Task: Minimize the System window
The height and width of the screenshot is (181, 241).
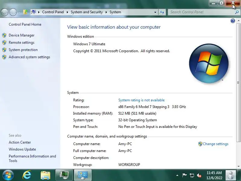Action: [x=213, y=3]
